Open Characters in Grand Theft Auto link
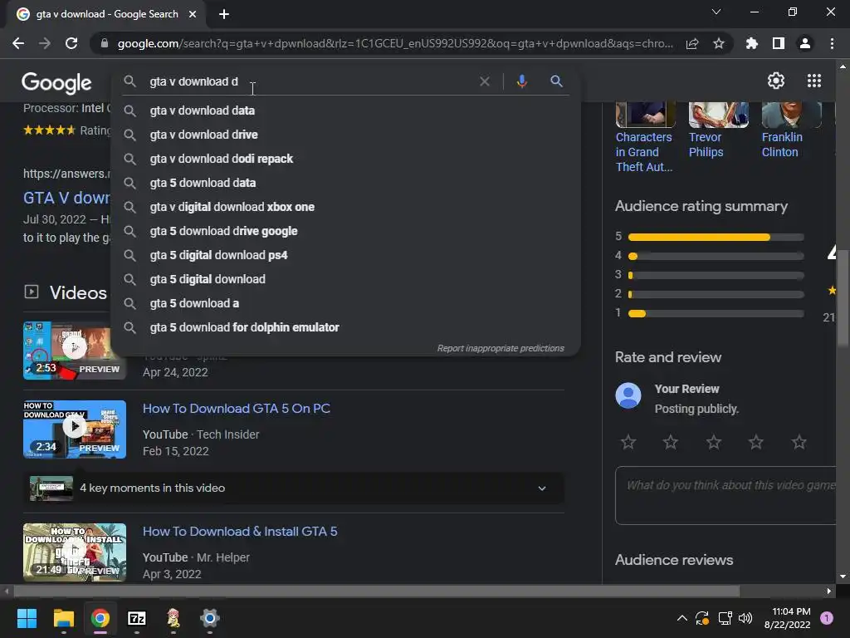Viewport: 850px width, 638px height. click(x=644, y=152)
